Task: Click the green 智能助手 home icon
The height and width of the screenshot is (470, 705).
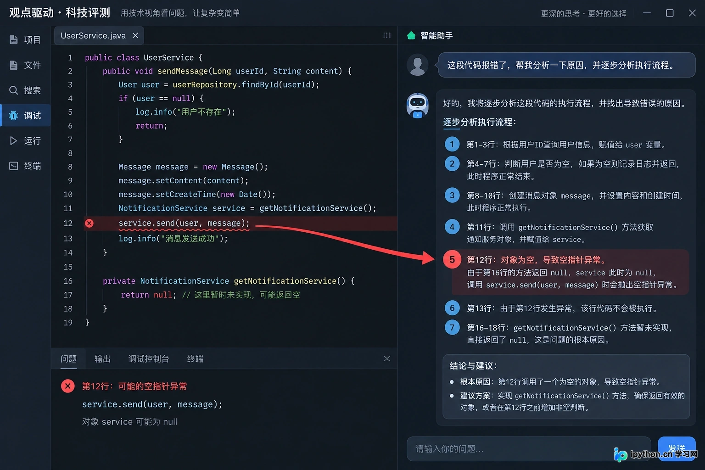Action: coord(411,35)
